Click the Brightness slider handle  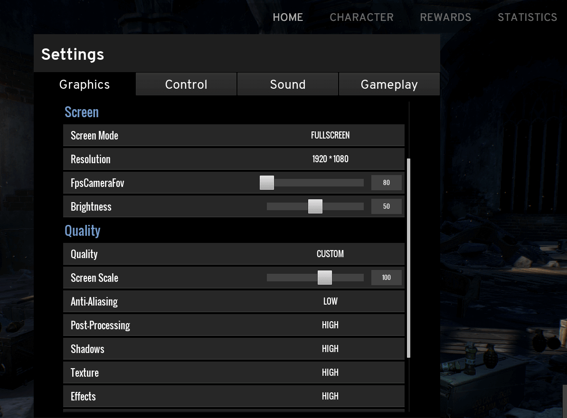[315, 206]
